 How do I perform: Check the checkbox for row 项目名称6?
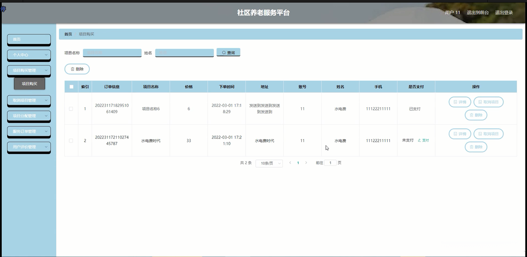71,109
